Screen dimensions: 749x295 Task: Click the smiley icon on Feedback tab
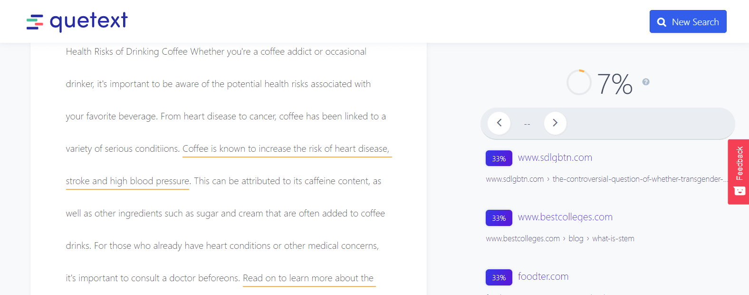pos(739,191)
